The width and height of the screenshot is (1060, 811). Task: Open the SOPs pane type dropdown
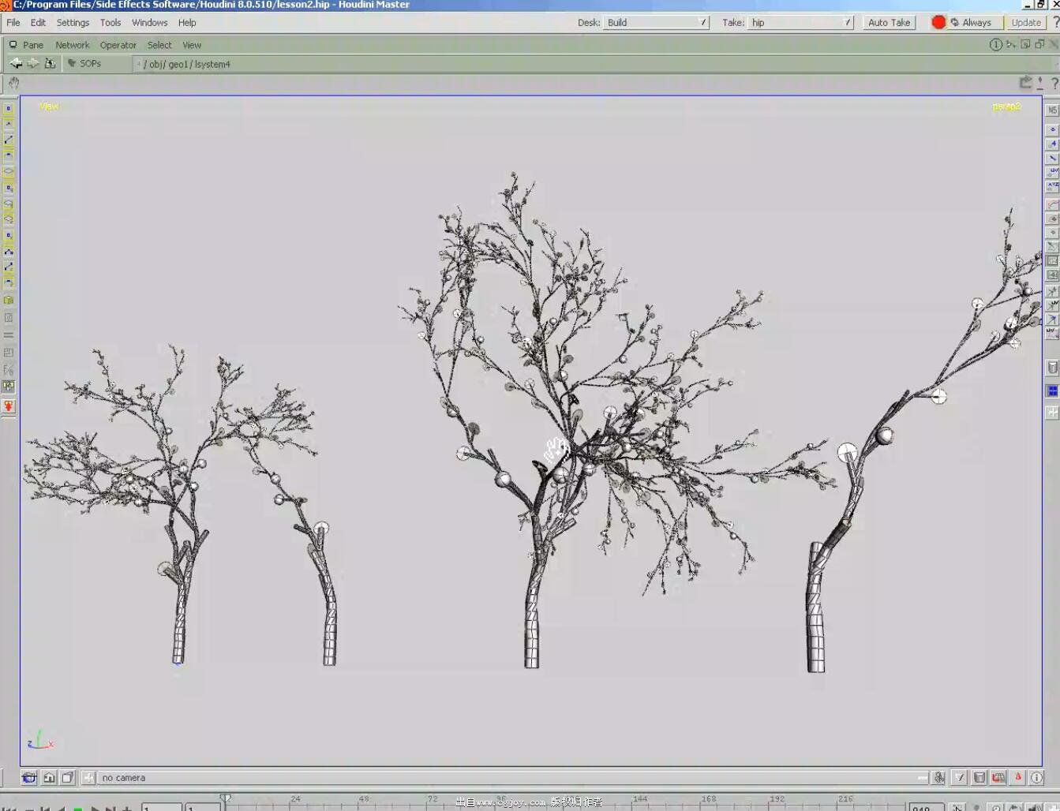coord(98,63)
